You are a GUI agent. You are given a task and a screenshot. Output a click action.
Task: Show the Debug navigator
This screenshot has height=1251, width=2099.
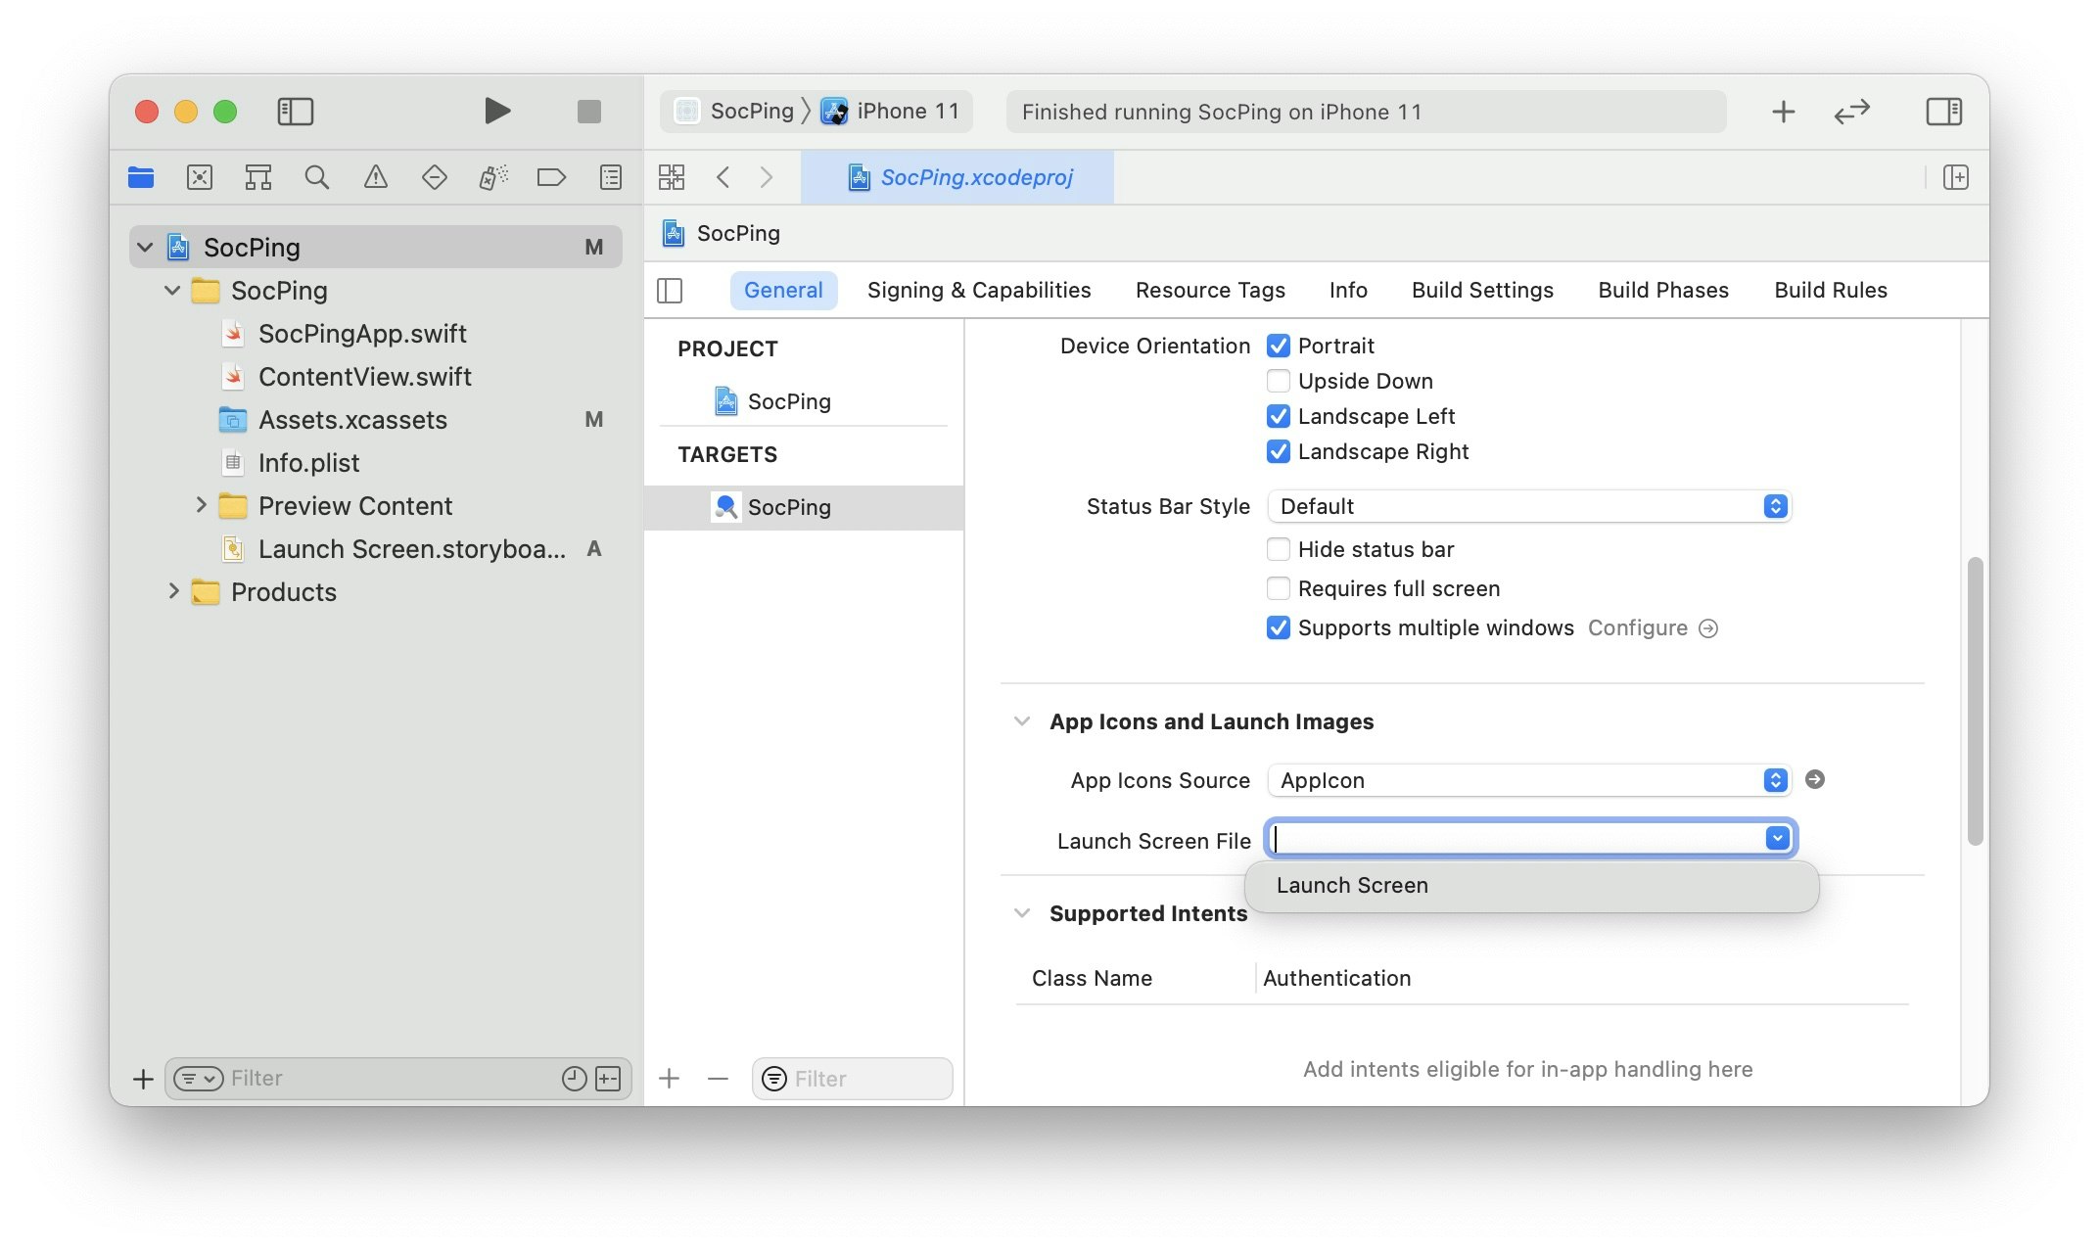493,177
